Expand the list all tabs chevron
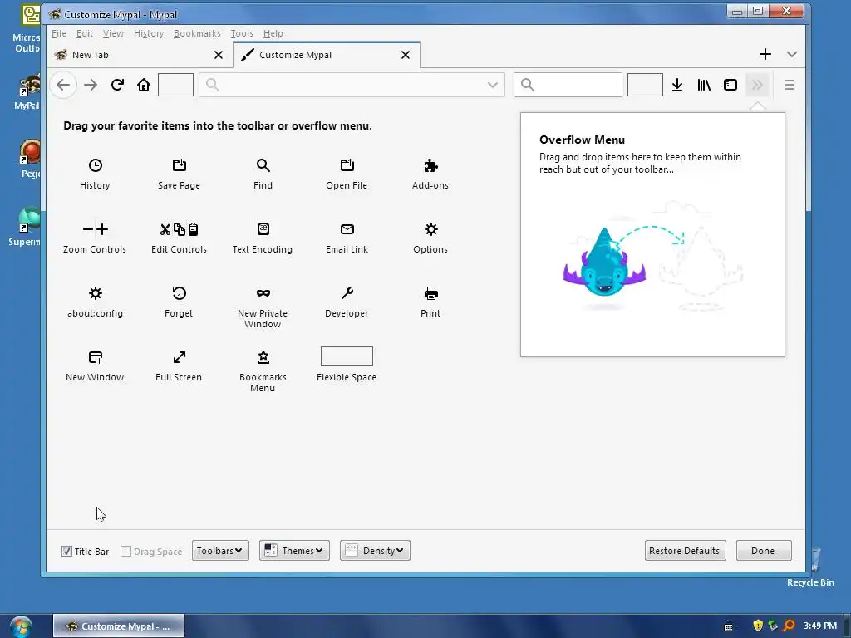 tap(792, 54)
